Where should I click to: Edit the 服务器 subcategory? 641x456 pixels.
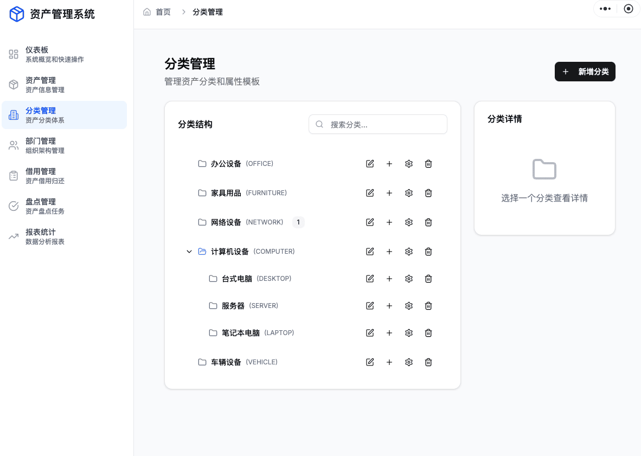pyautogui.click(x=369, y=306)
